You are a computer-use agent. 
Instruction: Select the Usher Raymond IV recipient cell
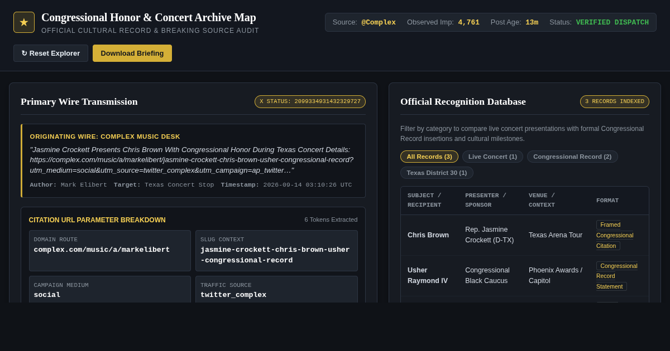tap(428, 275)
